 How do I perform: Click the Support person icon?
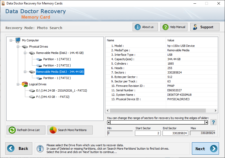[x=195, y=27]
